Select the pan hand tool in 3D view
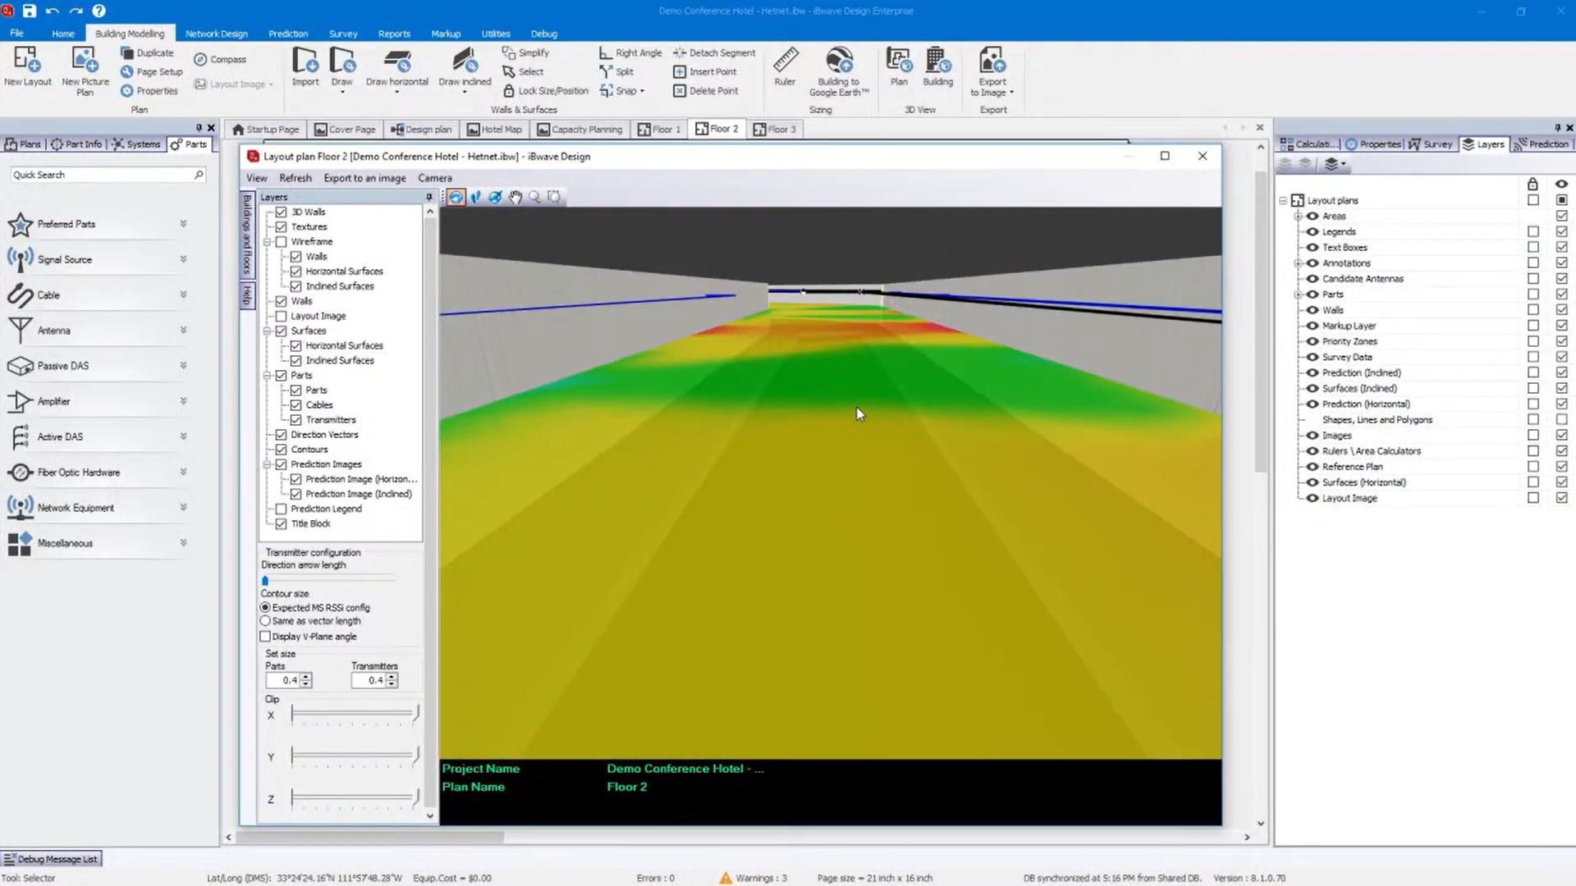The image size is (1576, 886). [515, 197]
